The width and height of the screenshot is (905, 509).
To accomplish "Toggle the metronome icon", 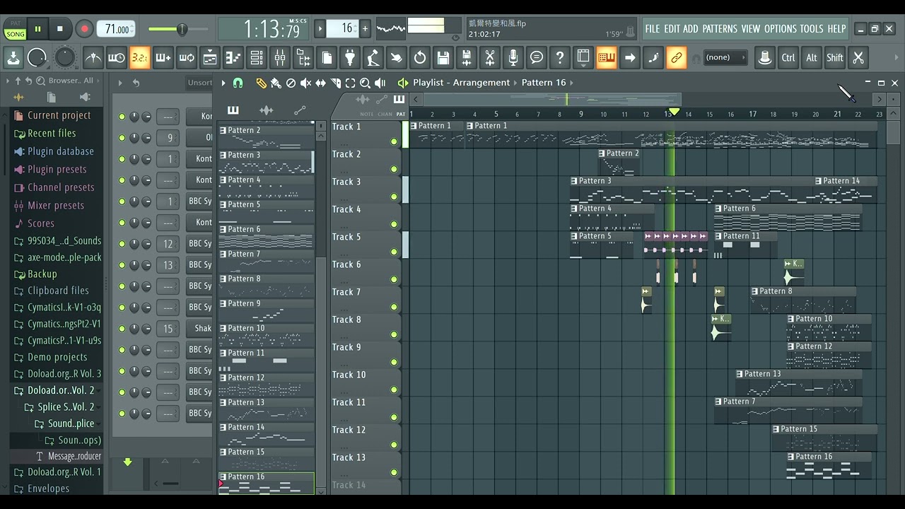I will click(x=93, y=57).
